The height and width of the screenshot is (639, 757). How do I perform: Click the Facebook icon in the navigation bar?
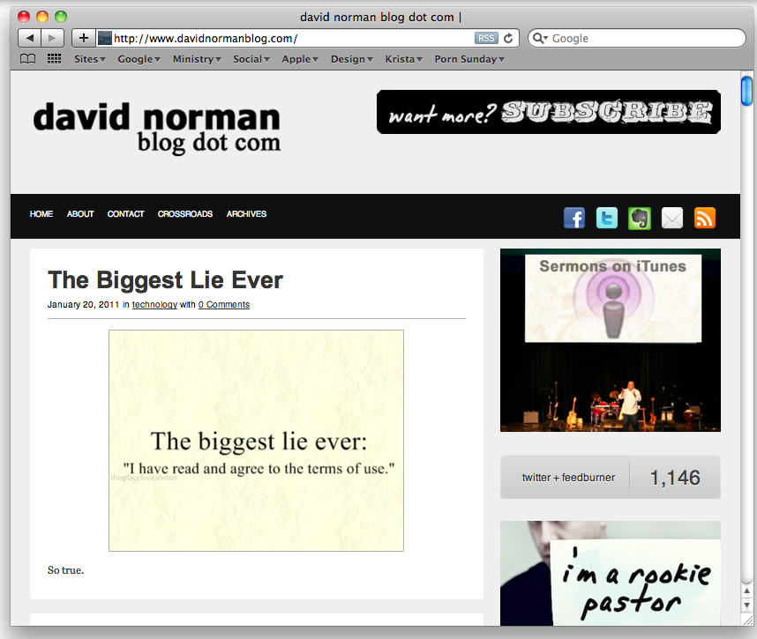coord(574,218)
